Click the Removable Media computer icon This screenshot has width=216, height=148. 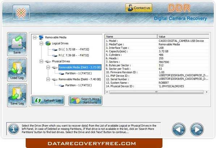tap(41, 37)
